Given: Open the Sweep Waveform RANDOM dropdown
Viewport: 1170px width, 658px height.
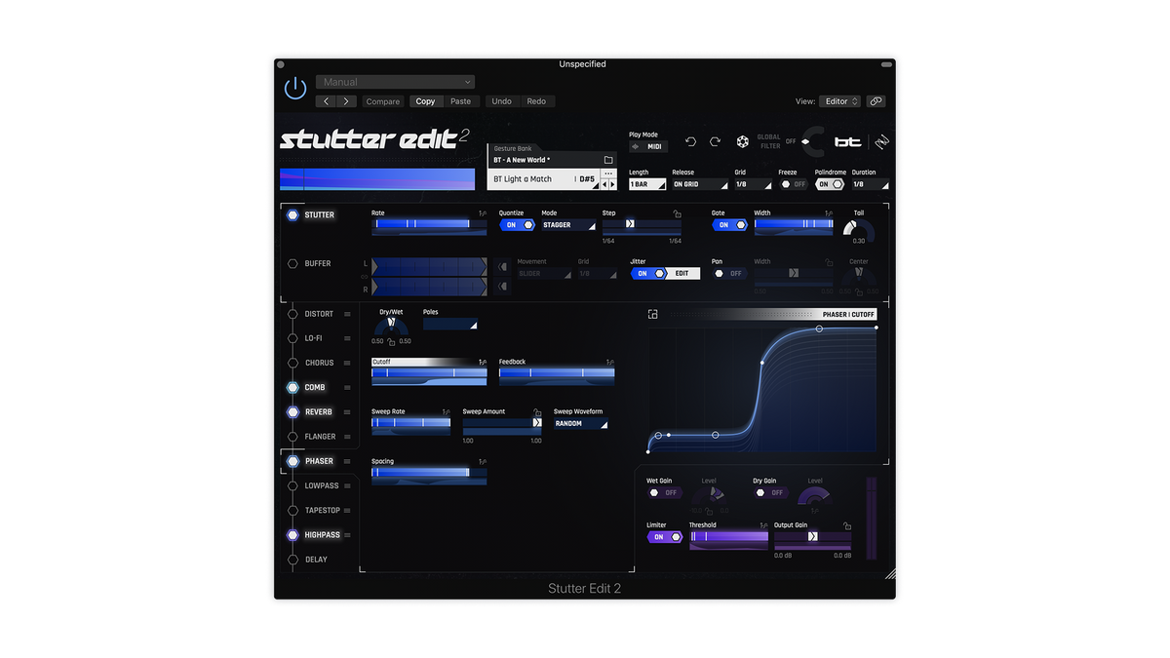Looking at the screenshot, I should pyautogui.click(x=581, y=424).
